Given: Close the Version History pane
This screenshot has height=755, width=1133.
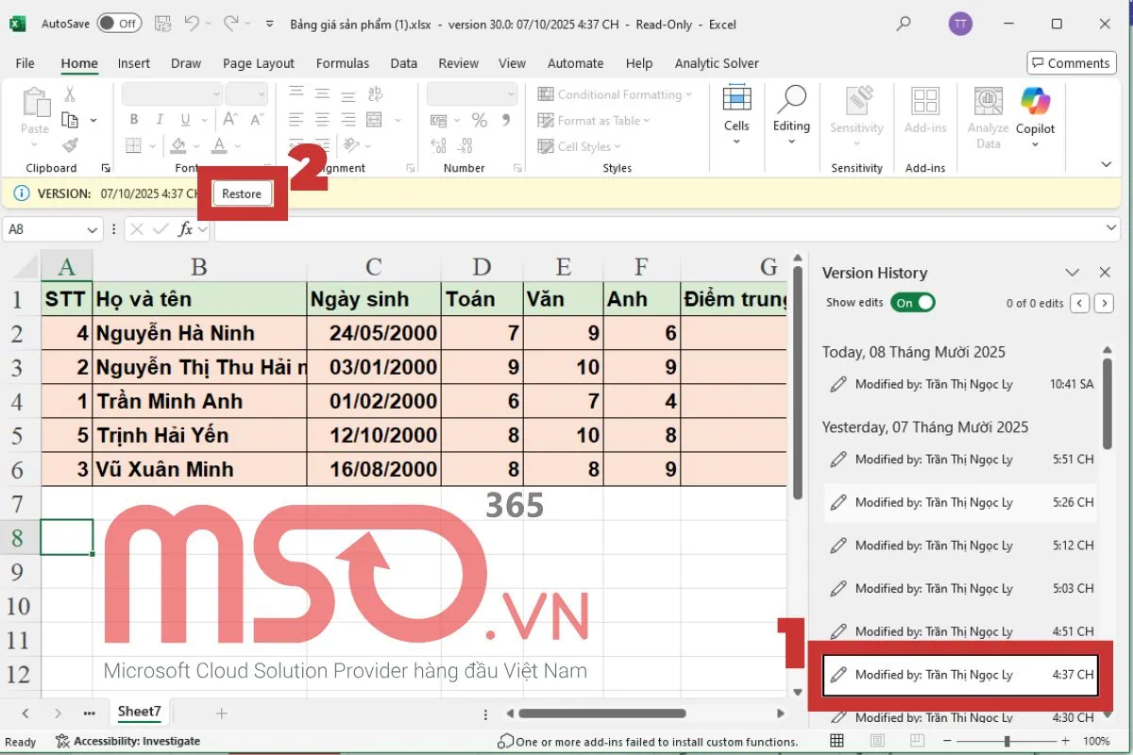Looking at the screenshot, I should (1105, 273).
